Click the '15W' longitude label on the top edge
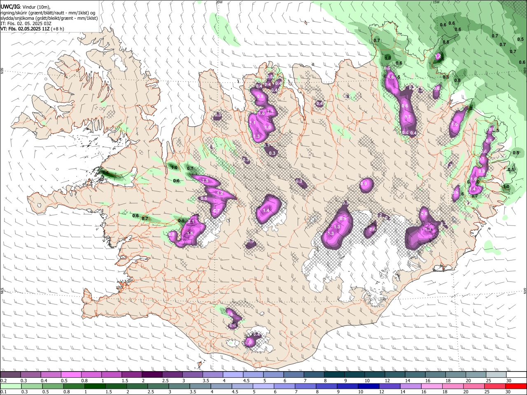The image size is (527, 395). point(436,2)
